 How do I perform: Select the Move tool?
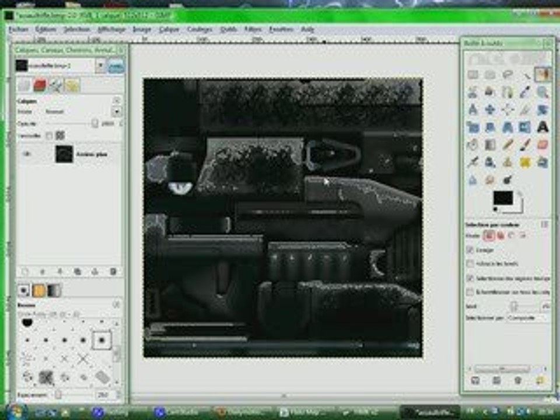click(x=490, y=109)
